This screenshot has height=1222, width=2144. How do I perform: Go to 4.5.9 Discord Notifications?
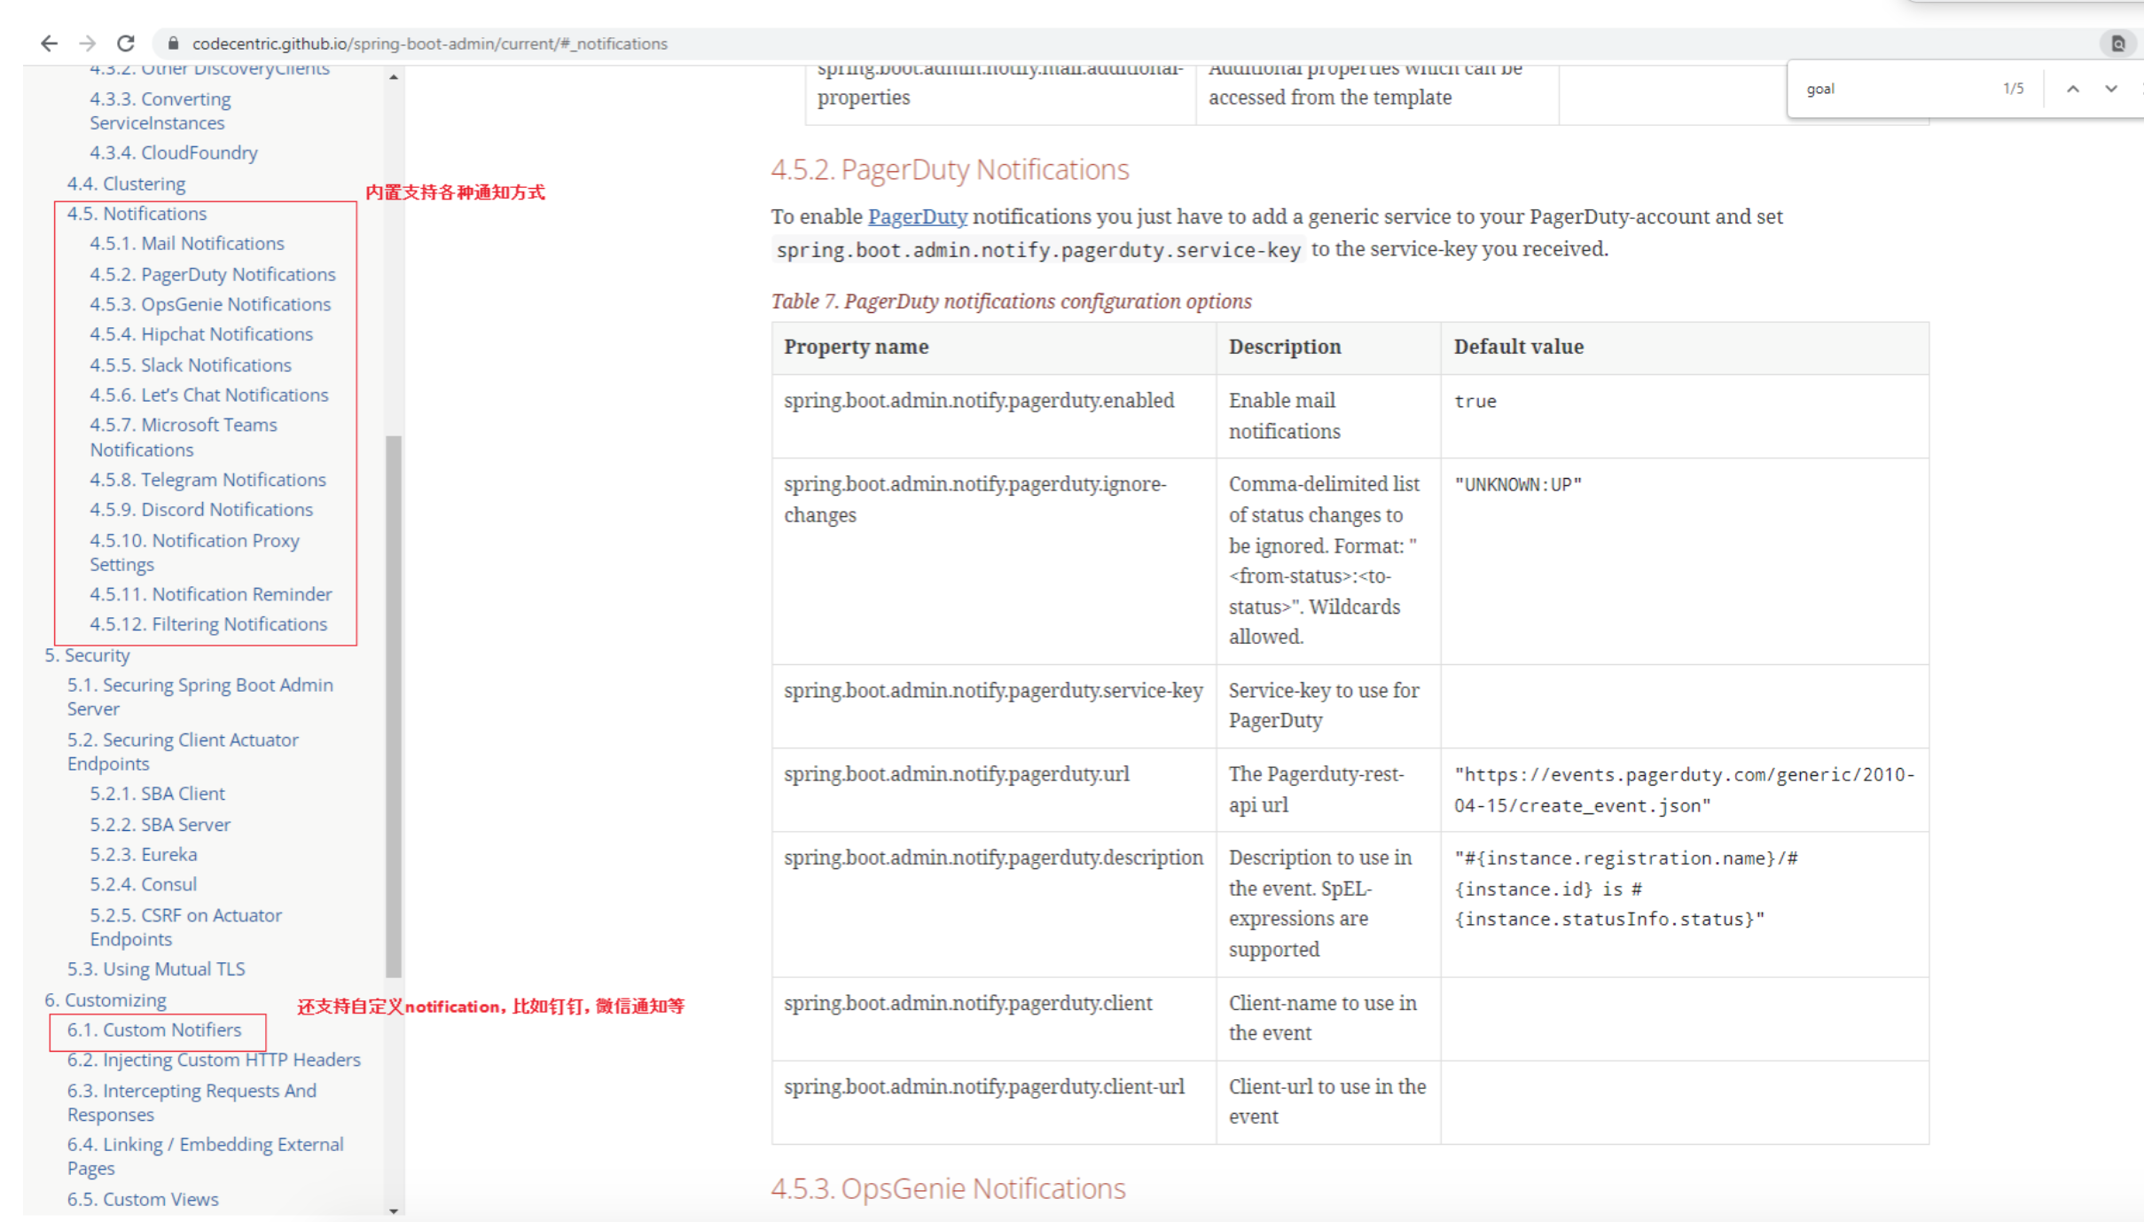click(201, 510)
